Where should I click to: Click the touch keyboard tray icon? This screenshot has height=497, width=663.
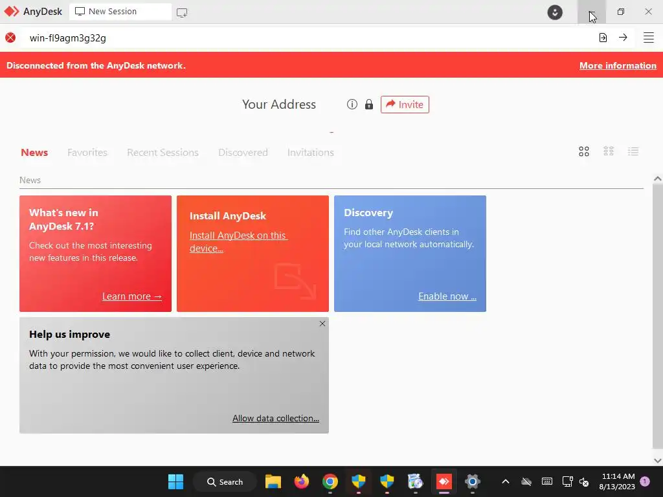pos(546,481)
